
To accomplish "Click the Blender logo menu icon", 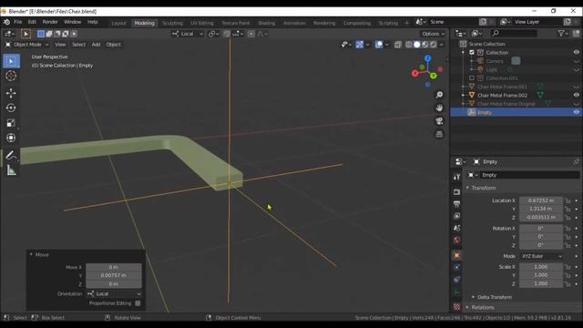I will point(6,22).
